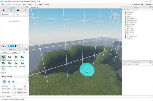Screen dimensions: 153x101
Task: Select the Flatten terrain tool
Action: 10,64
